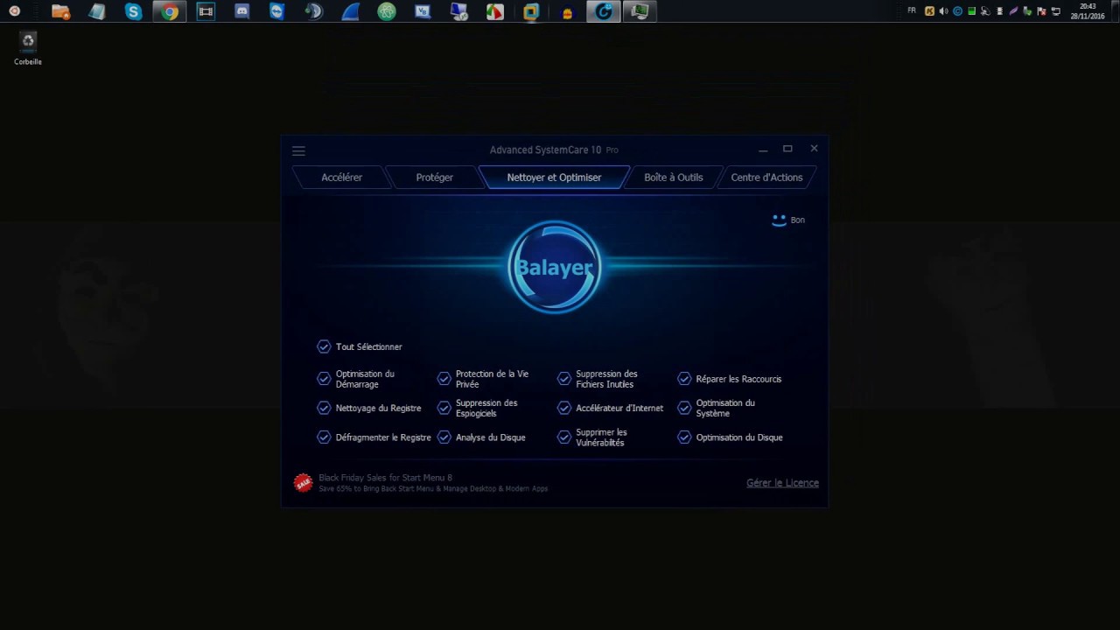
Task: Open the volume speaker icon in tray
Action: tap(943, 11)
